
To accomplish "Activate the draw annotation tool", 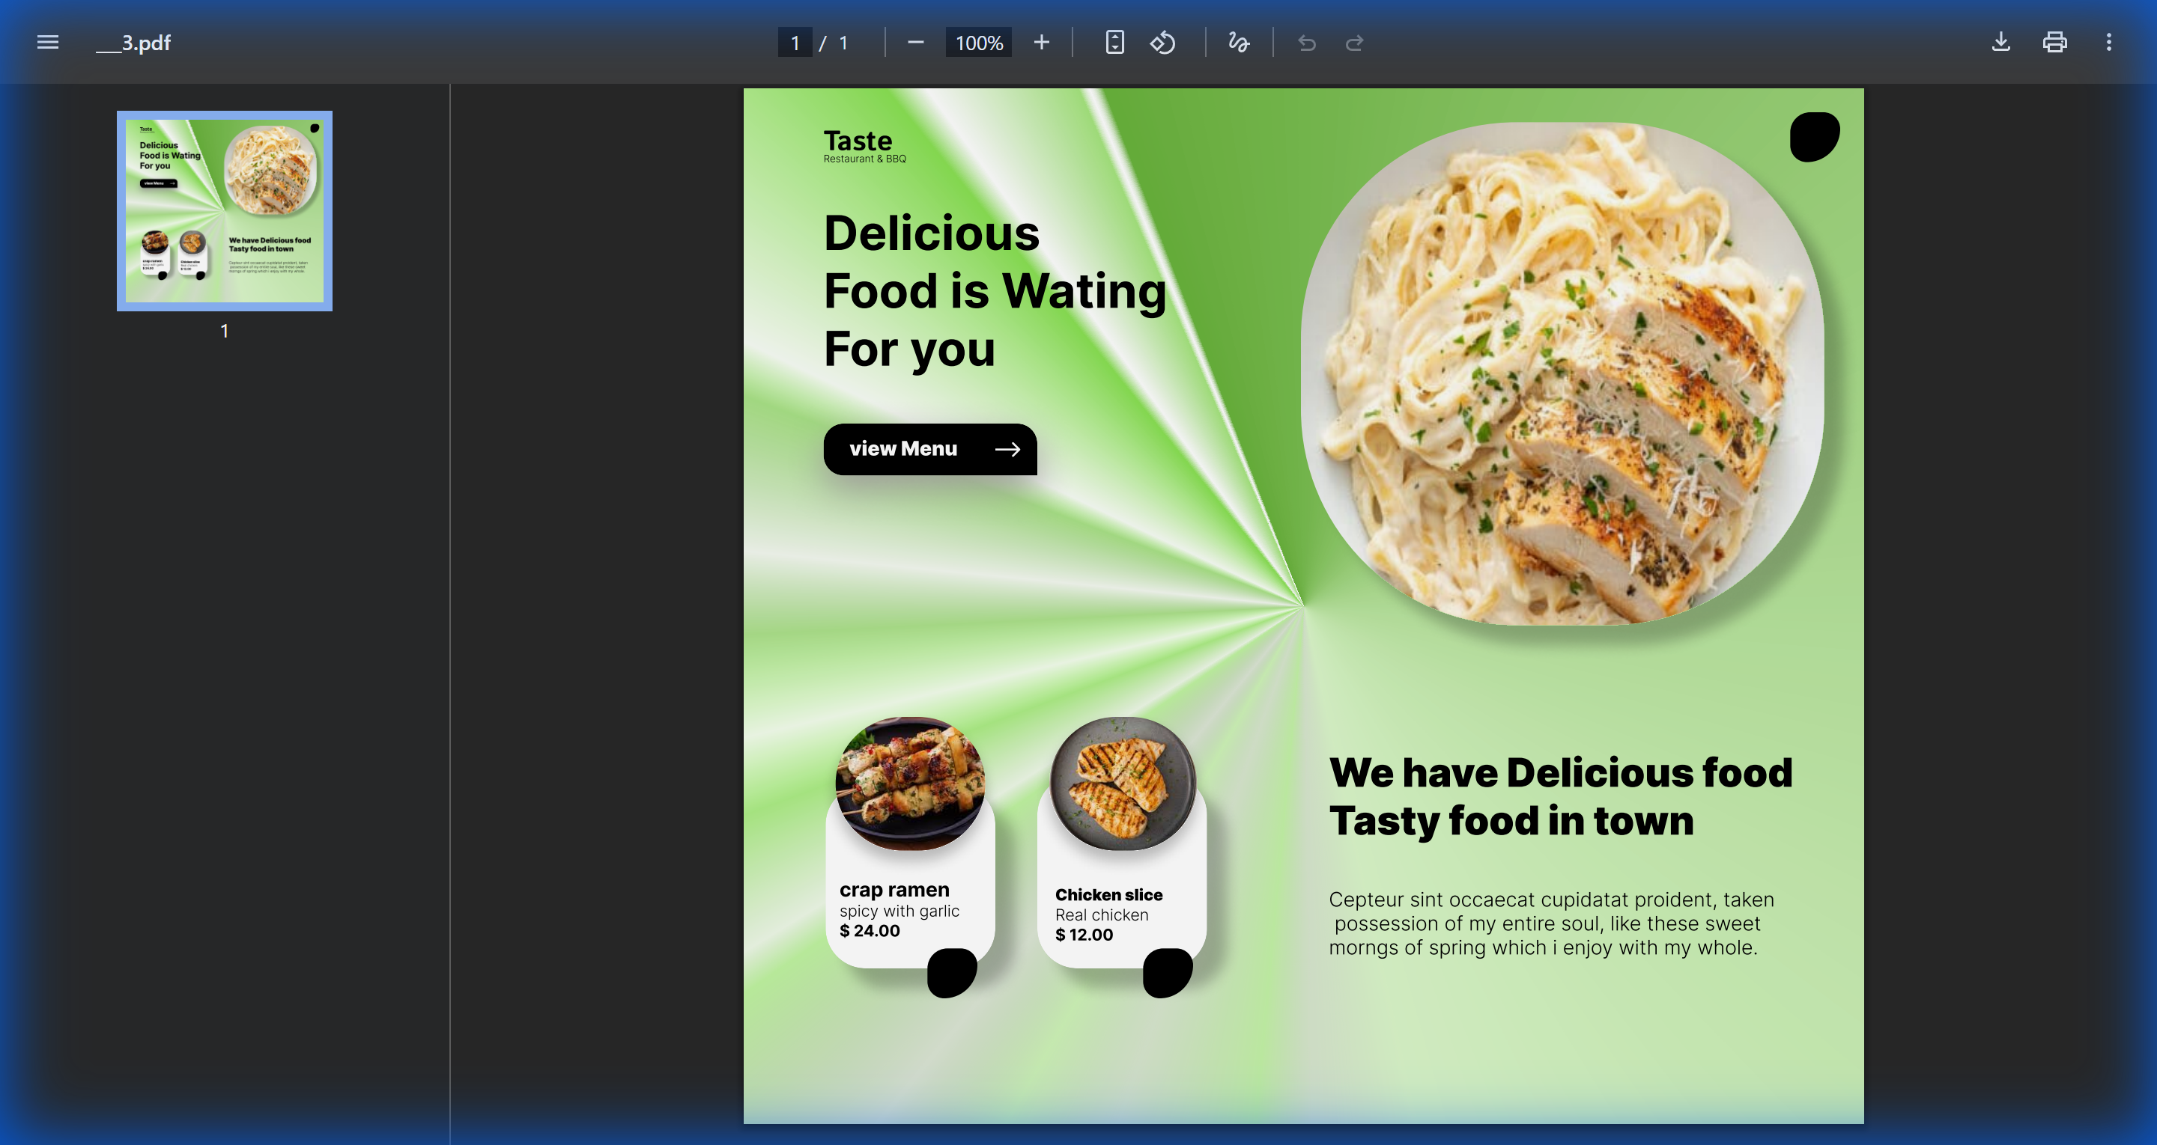I will tap(1239, 42).
